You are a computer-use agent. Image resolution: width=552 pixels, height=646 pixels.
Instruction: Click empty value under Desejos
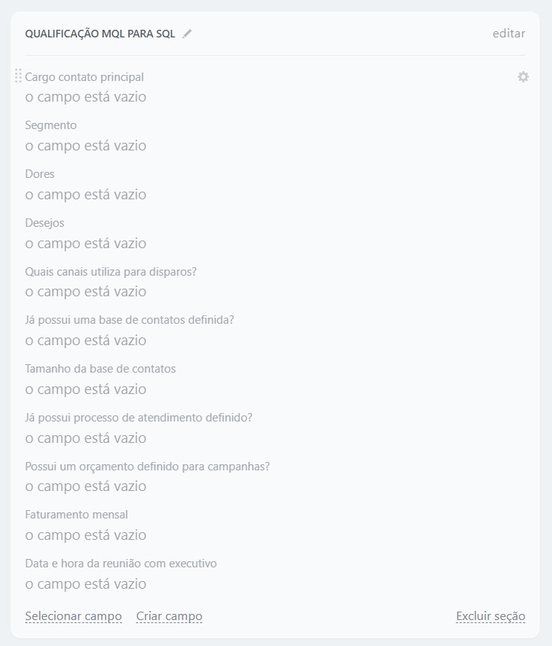point(86,244)
